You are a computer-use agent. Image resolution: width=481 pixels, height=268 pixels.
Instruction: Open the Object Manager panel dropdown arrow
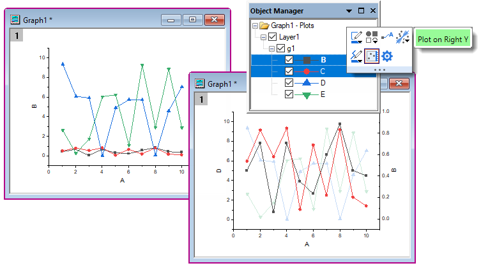click(x=349, y=11)
